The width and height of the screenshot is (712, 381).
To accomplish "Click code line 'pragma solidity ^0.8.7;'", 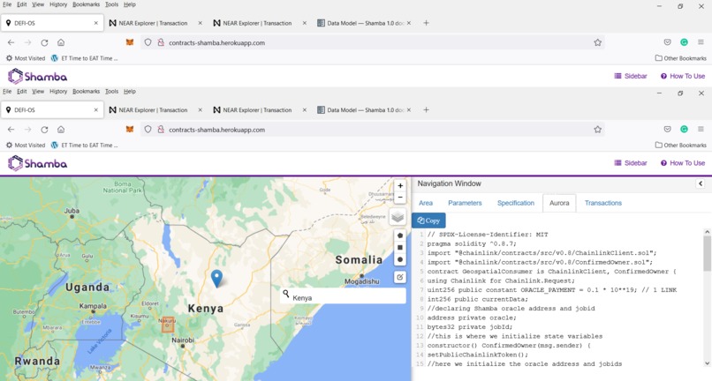I will click(472, 243).
